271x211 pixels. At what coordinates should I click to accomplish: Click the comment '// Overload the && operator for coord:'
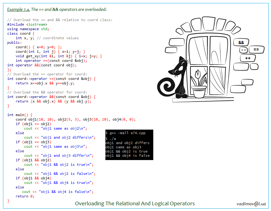click(x=47, y=92)
